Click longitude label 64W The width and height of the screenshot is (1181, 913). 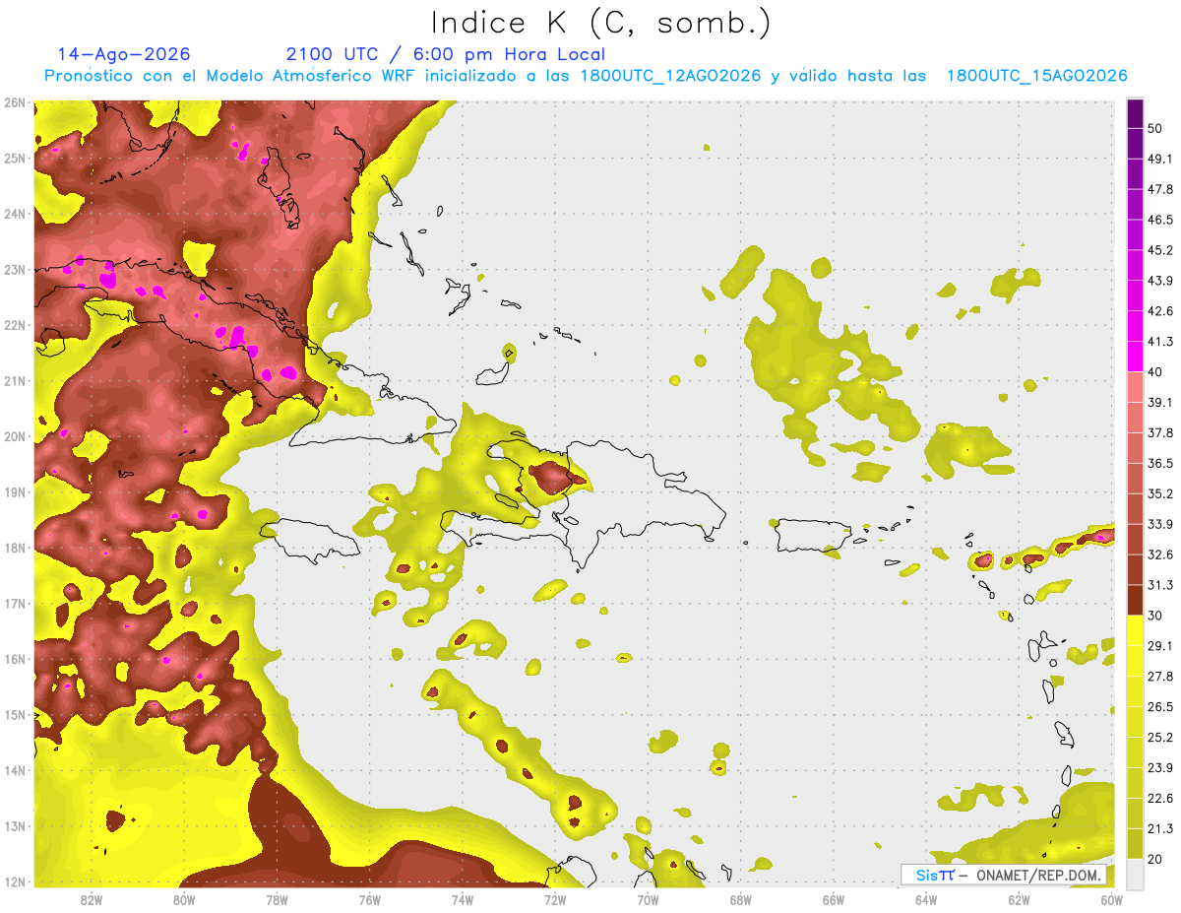(x=926, y=899)
